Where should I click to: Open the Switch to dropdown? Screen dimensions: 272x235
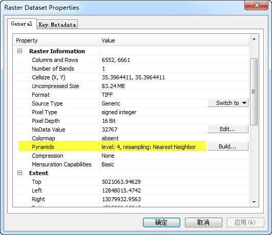click(228, 103)
